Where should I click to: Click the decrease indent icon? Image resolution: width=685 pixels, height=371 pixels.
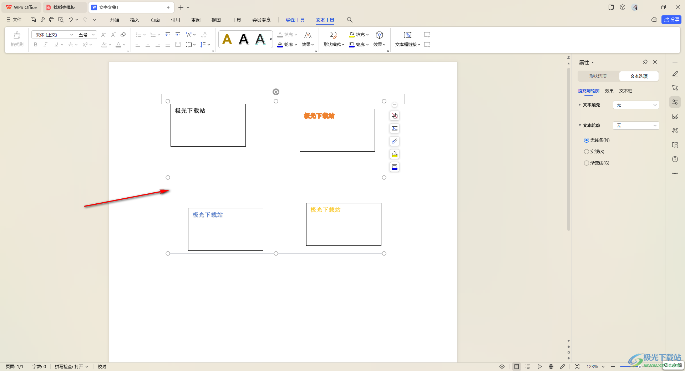click(168, 35)
